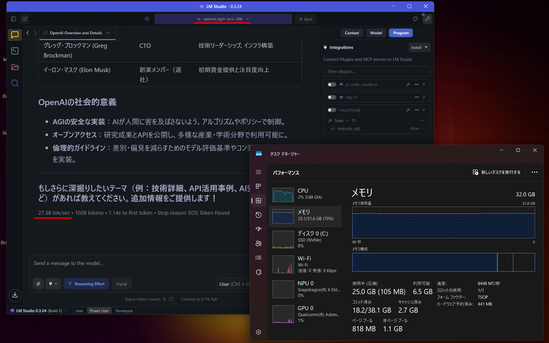Open the Chats view in LM Studio sidebar

(x=14, y=35)
